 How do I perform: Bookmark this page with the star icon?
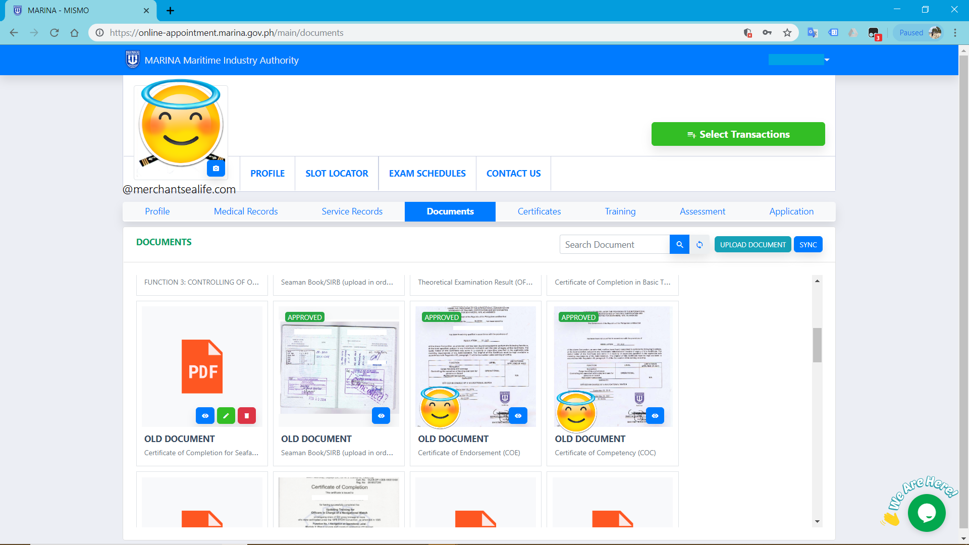(787, 33)
